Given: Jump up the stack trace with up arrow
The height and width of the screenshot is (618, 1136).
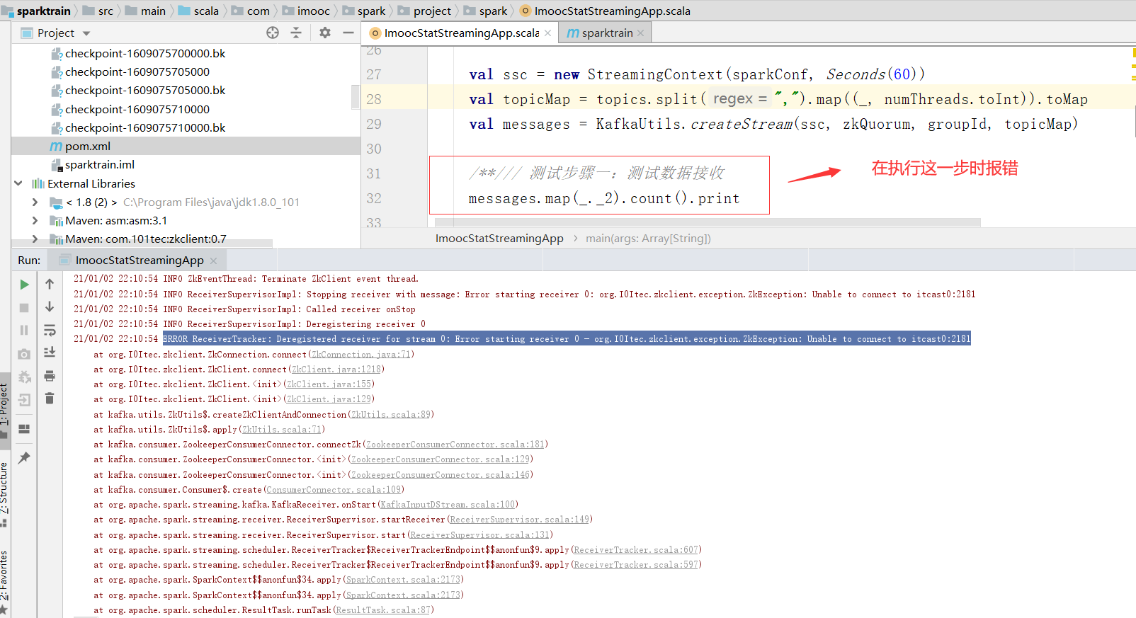Looking at the screenshot, I should coord(50,285).
